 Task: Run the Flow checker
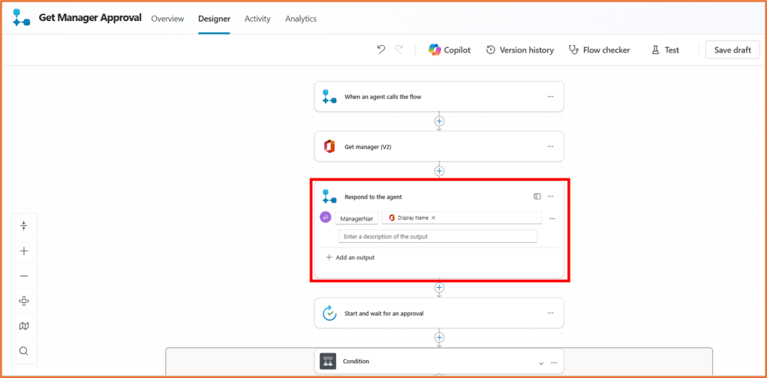[x=599, y=49]
